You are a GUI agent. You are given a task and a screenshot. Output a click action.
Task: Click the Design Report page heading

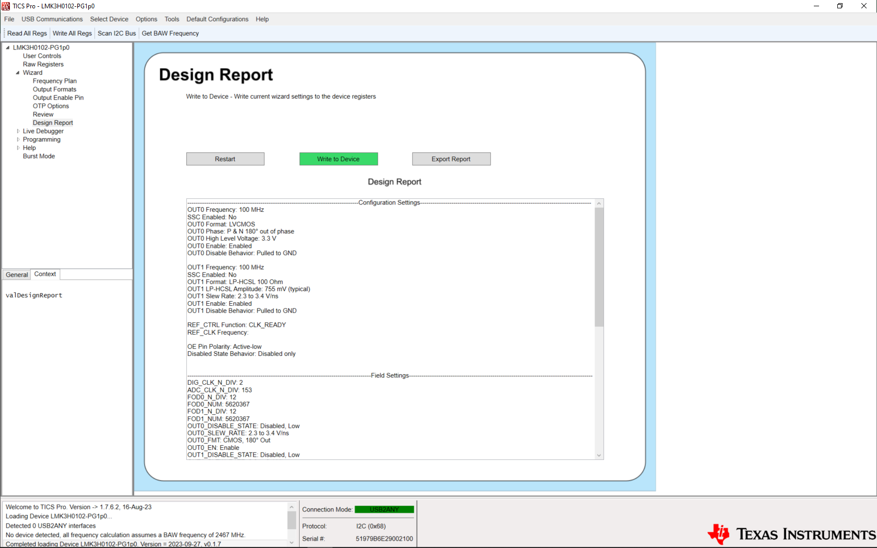tap(216, 75)
